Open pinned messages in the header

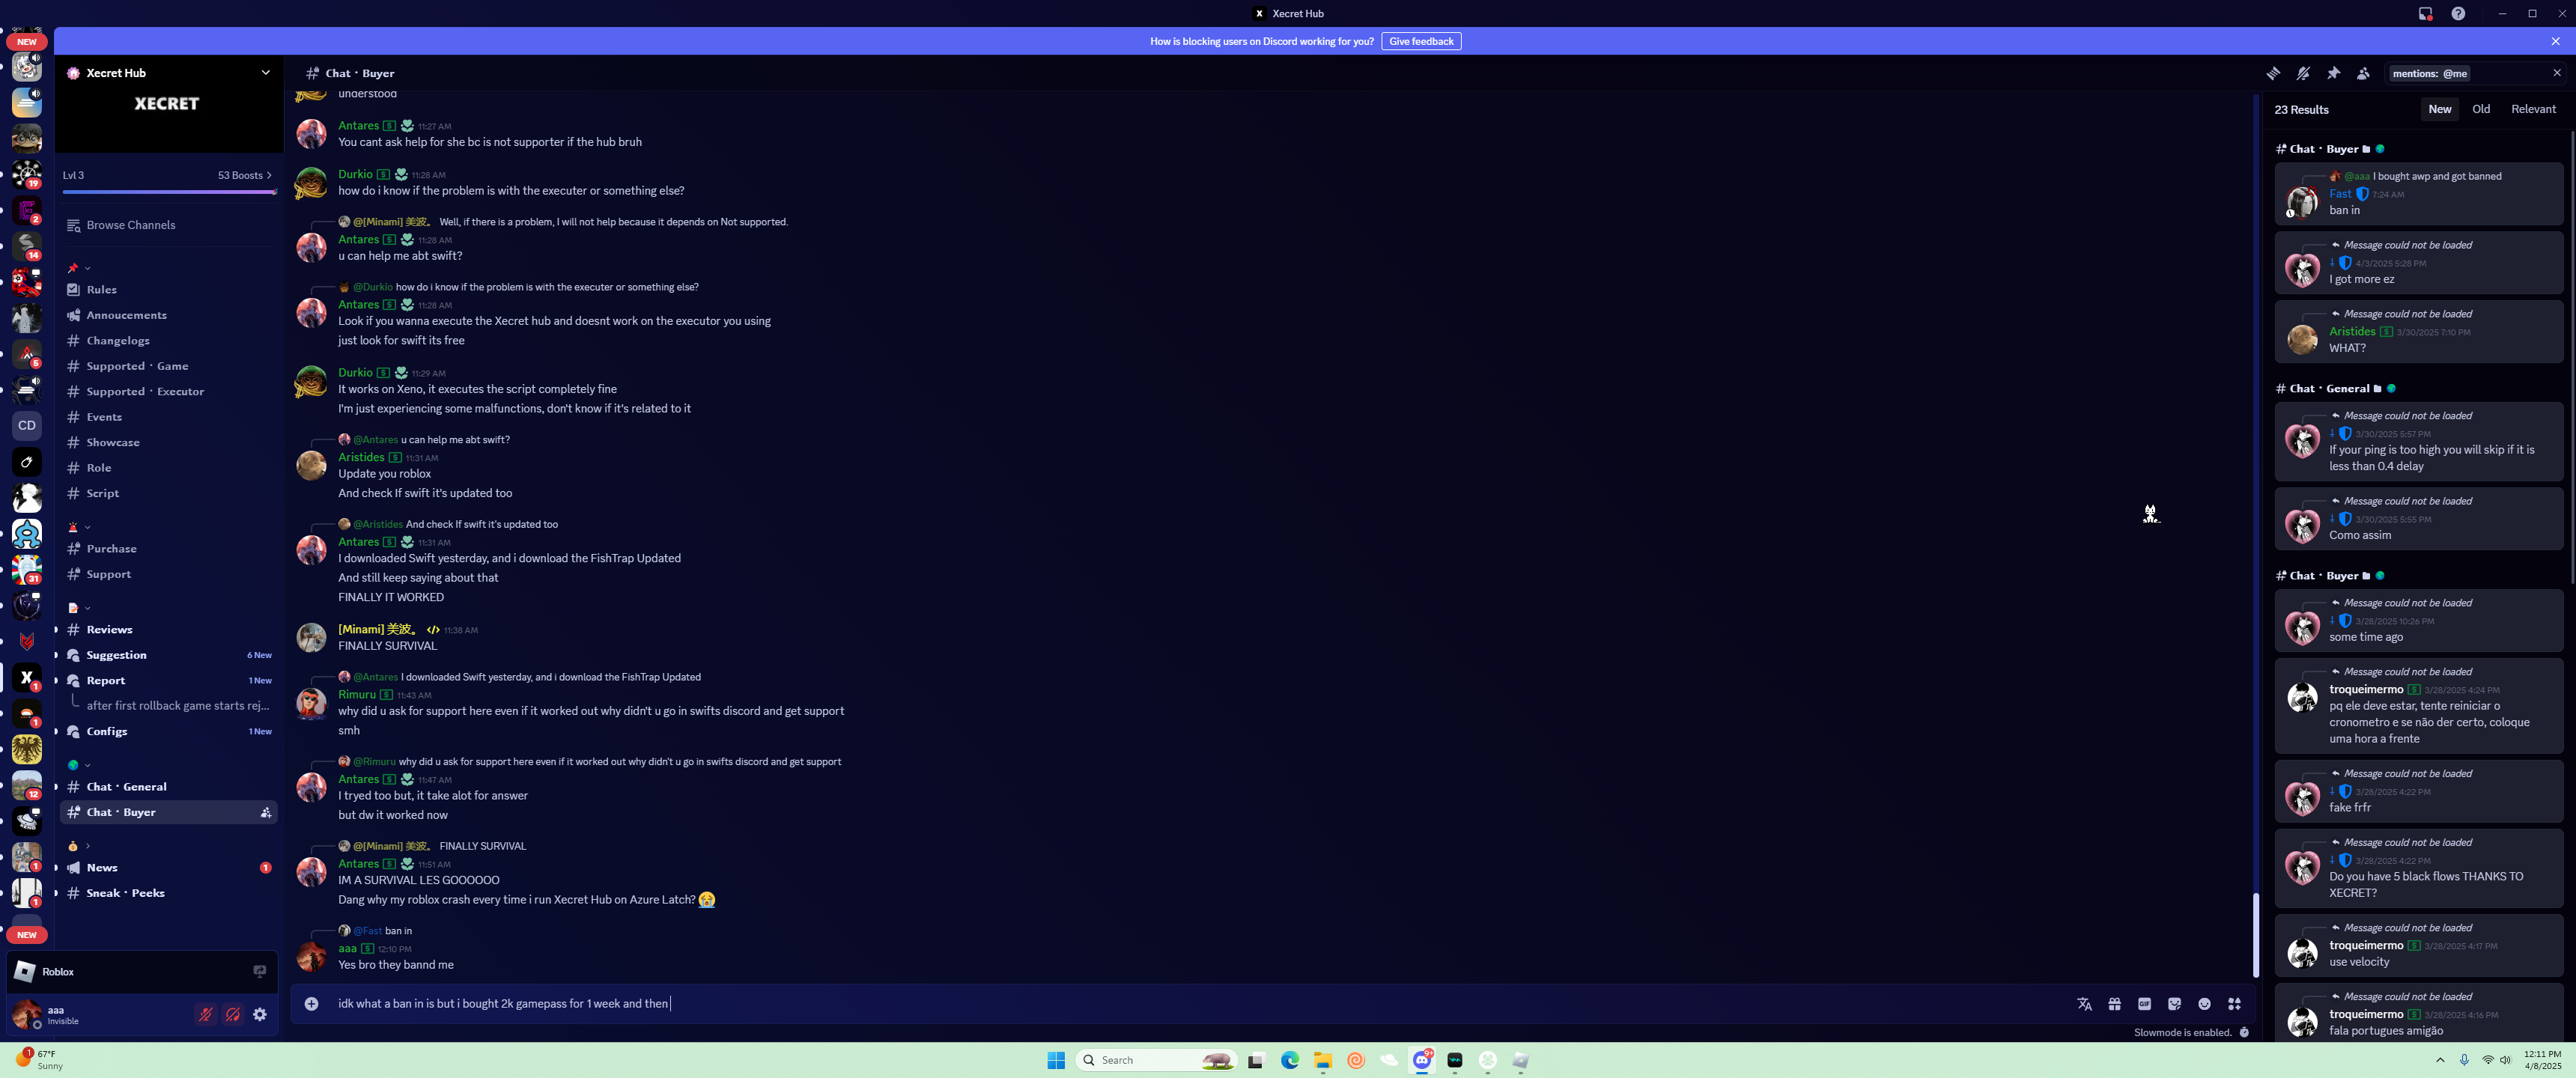2333,73
